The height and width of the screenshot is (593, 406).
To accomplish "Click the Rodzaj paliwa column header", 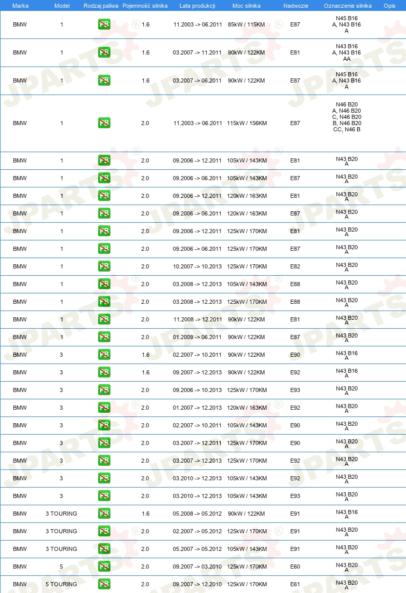I will coord(101,6).
